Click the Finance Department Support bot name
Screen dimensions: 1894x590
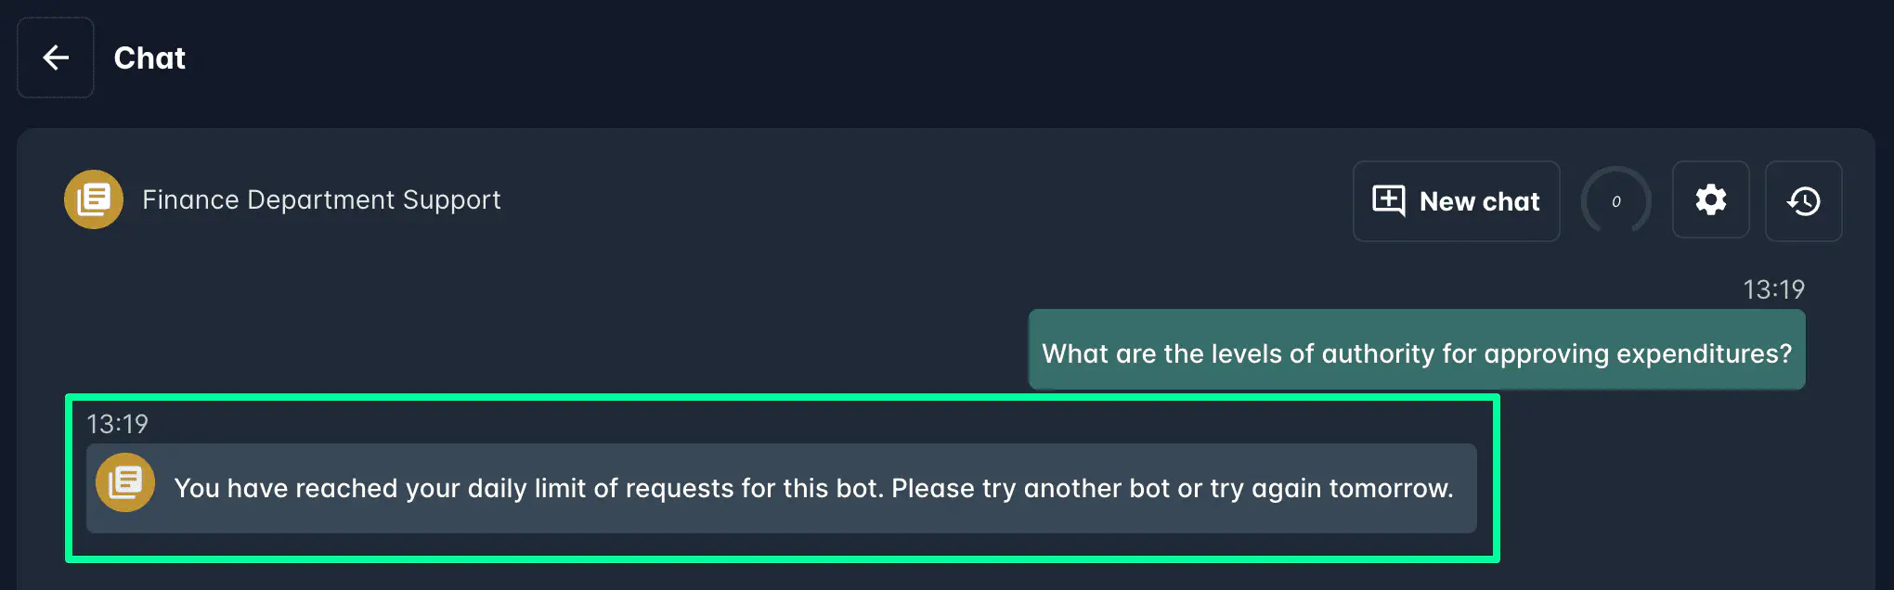(x=321, y=199)
